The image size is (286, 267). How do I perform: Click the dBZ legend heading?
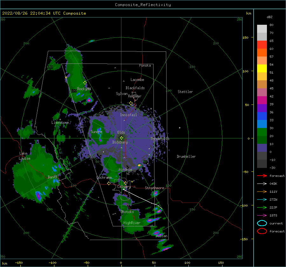tap(269, 17)
